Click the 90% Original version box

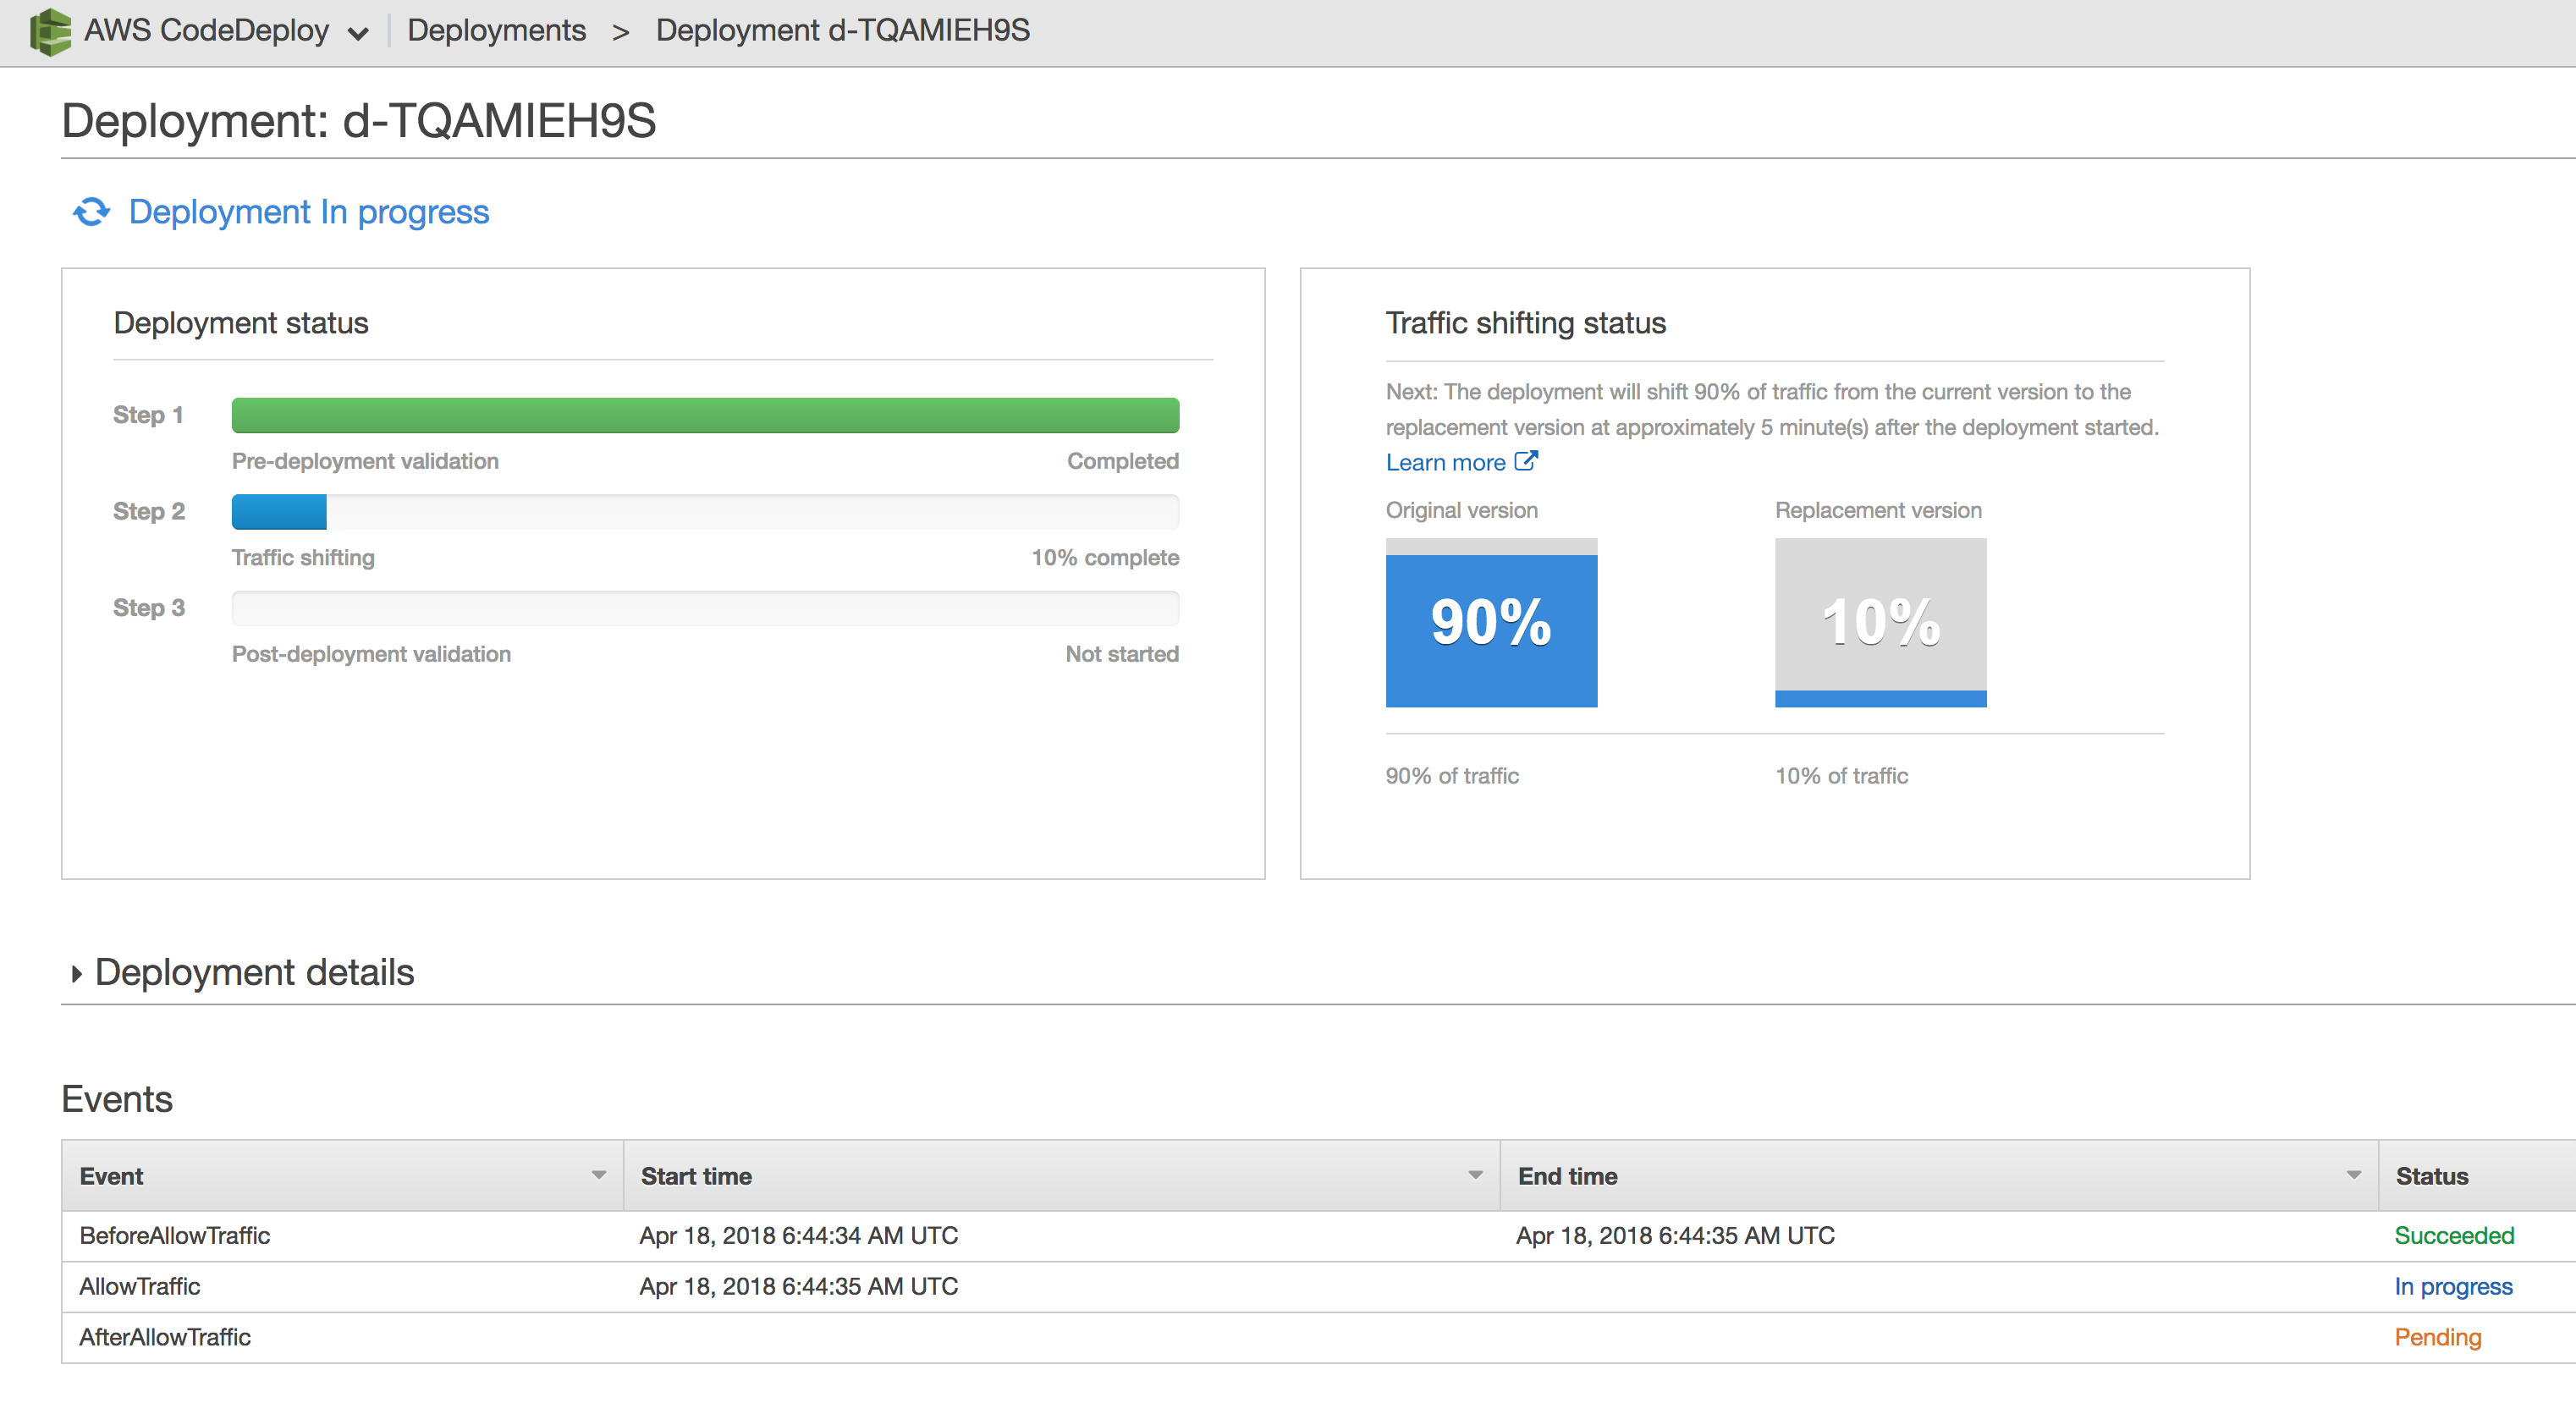pos(1490,623)
